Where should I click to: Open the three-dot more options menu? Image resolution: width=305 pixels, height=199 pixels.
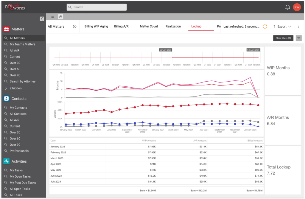pos(298,27)
